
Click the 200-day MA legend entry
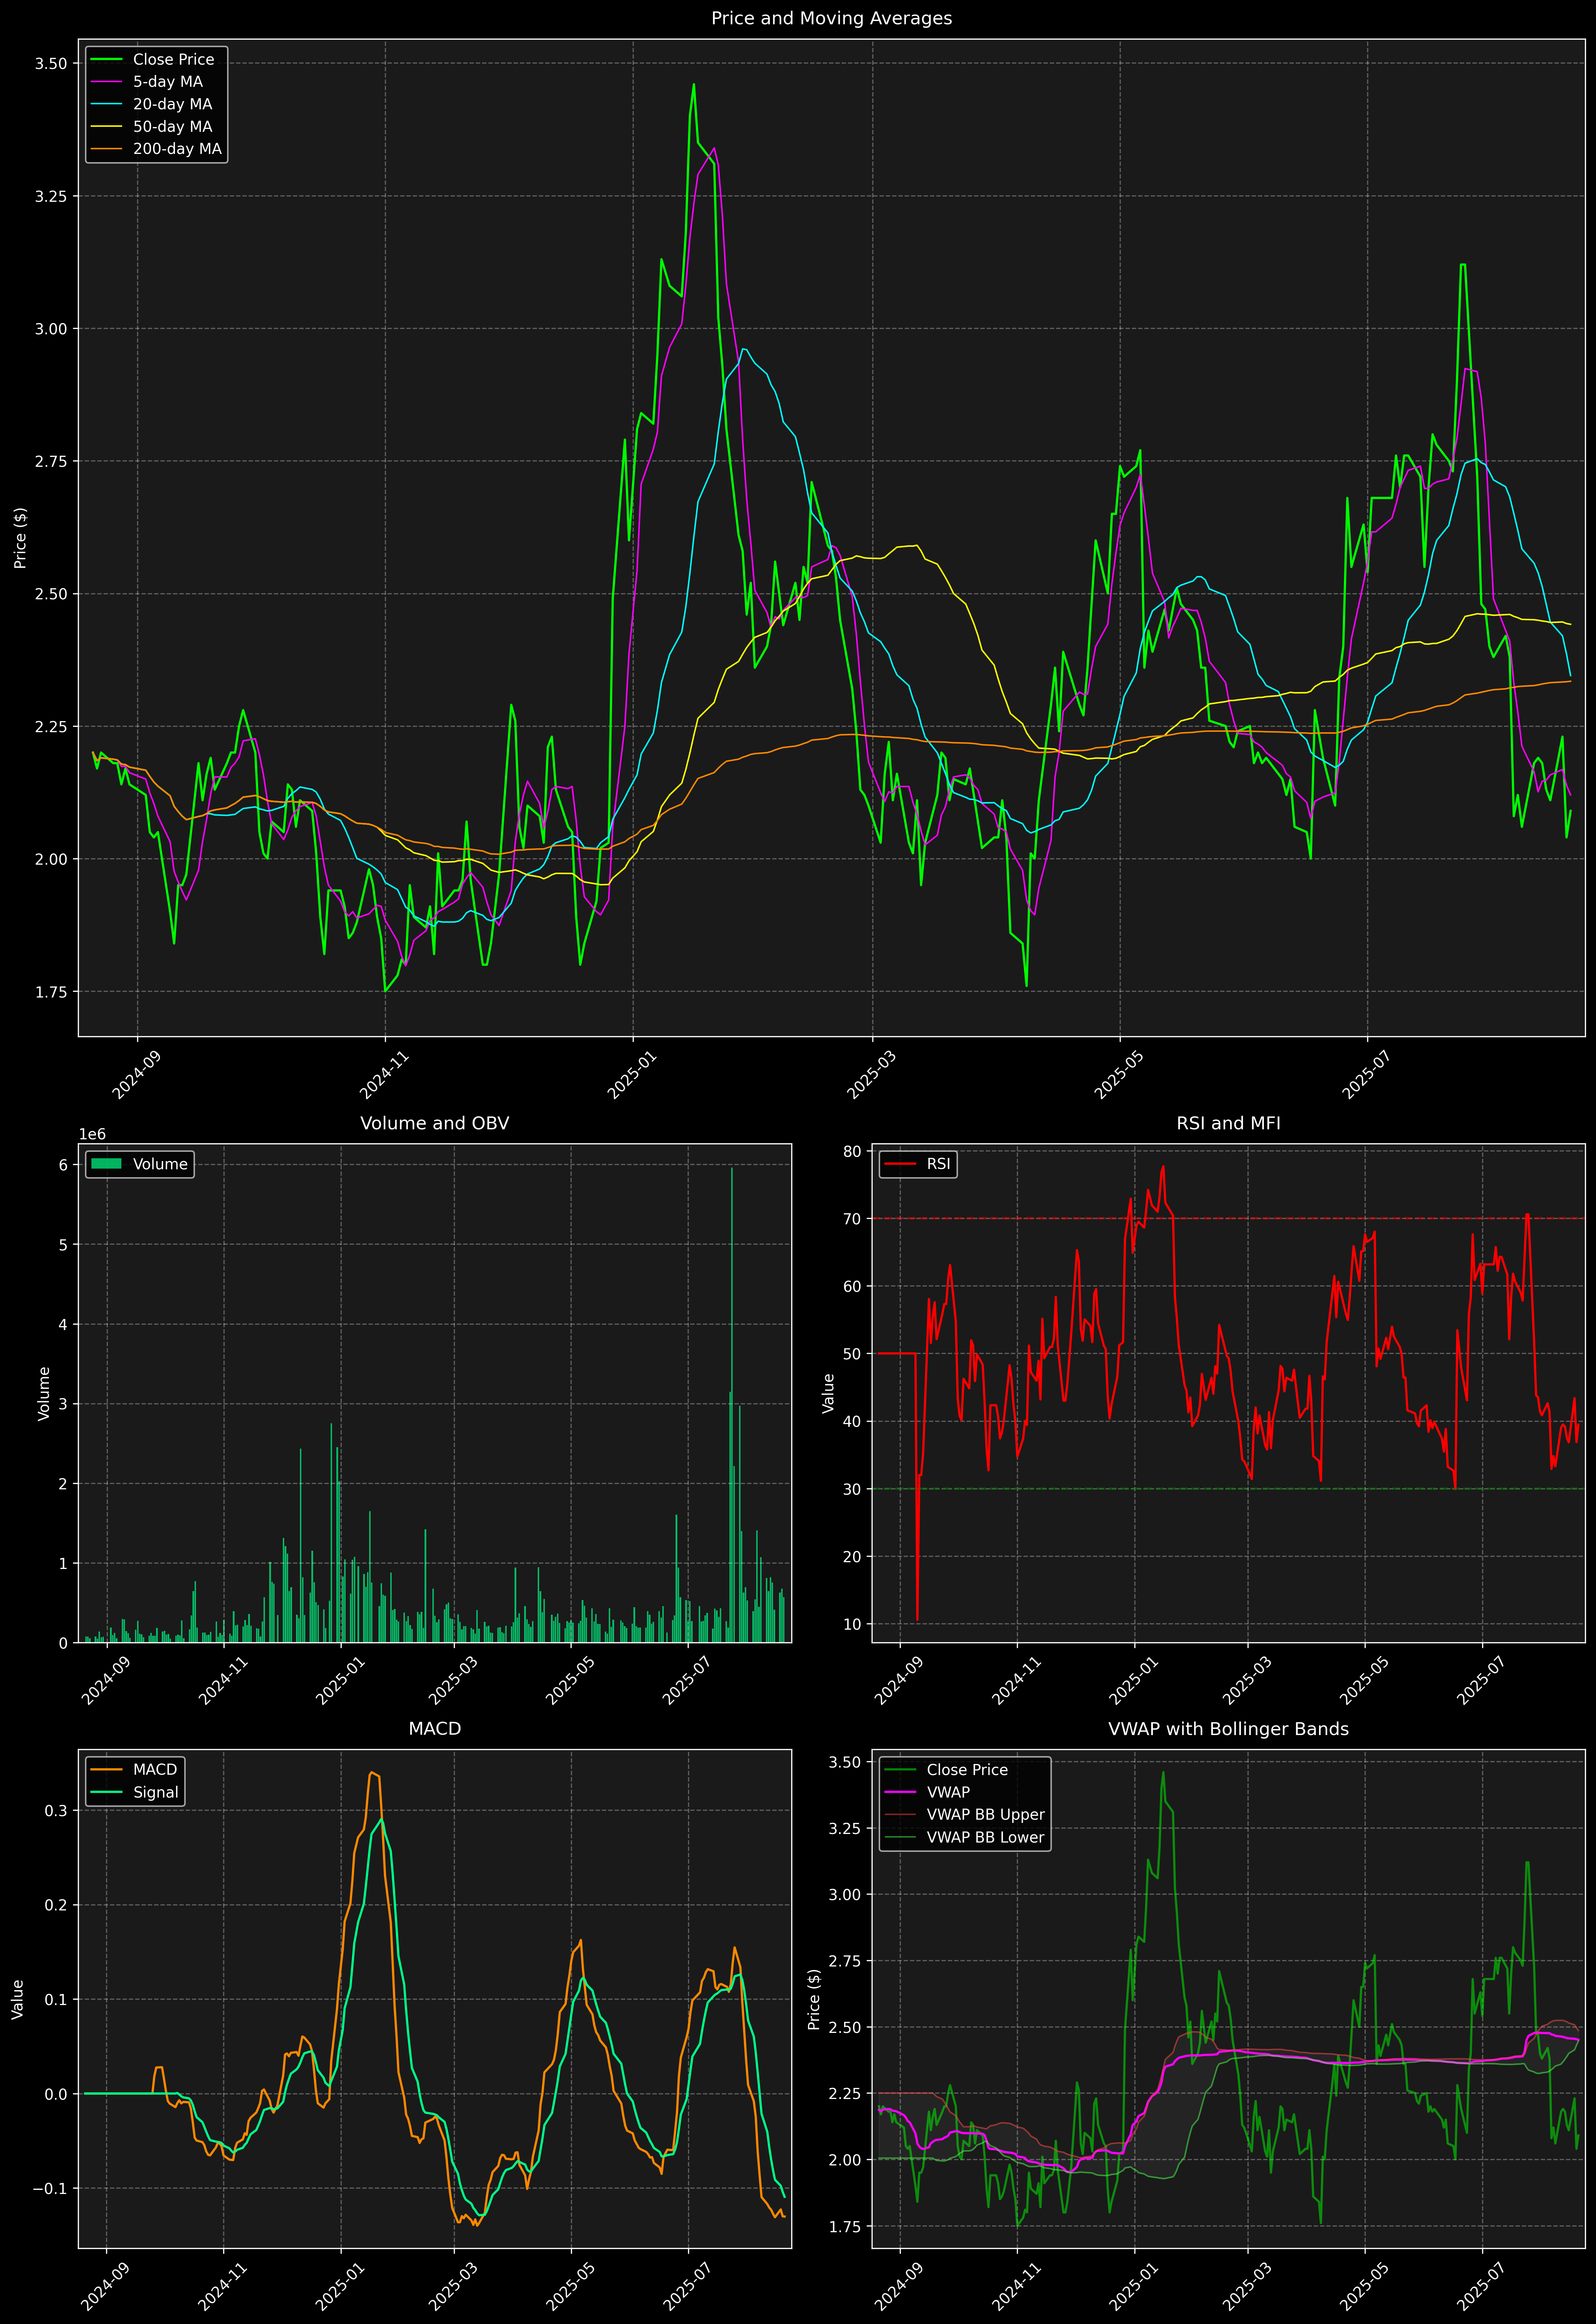pos(177,149)
